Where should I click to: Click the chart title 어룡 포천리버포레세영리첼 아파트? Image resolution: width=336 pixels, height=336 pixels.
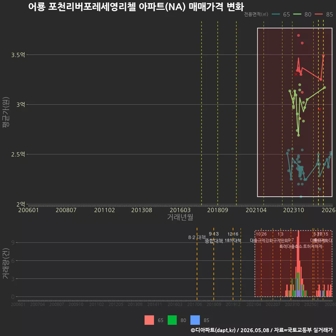pyautogui.click(x=136, y=7)
